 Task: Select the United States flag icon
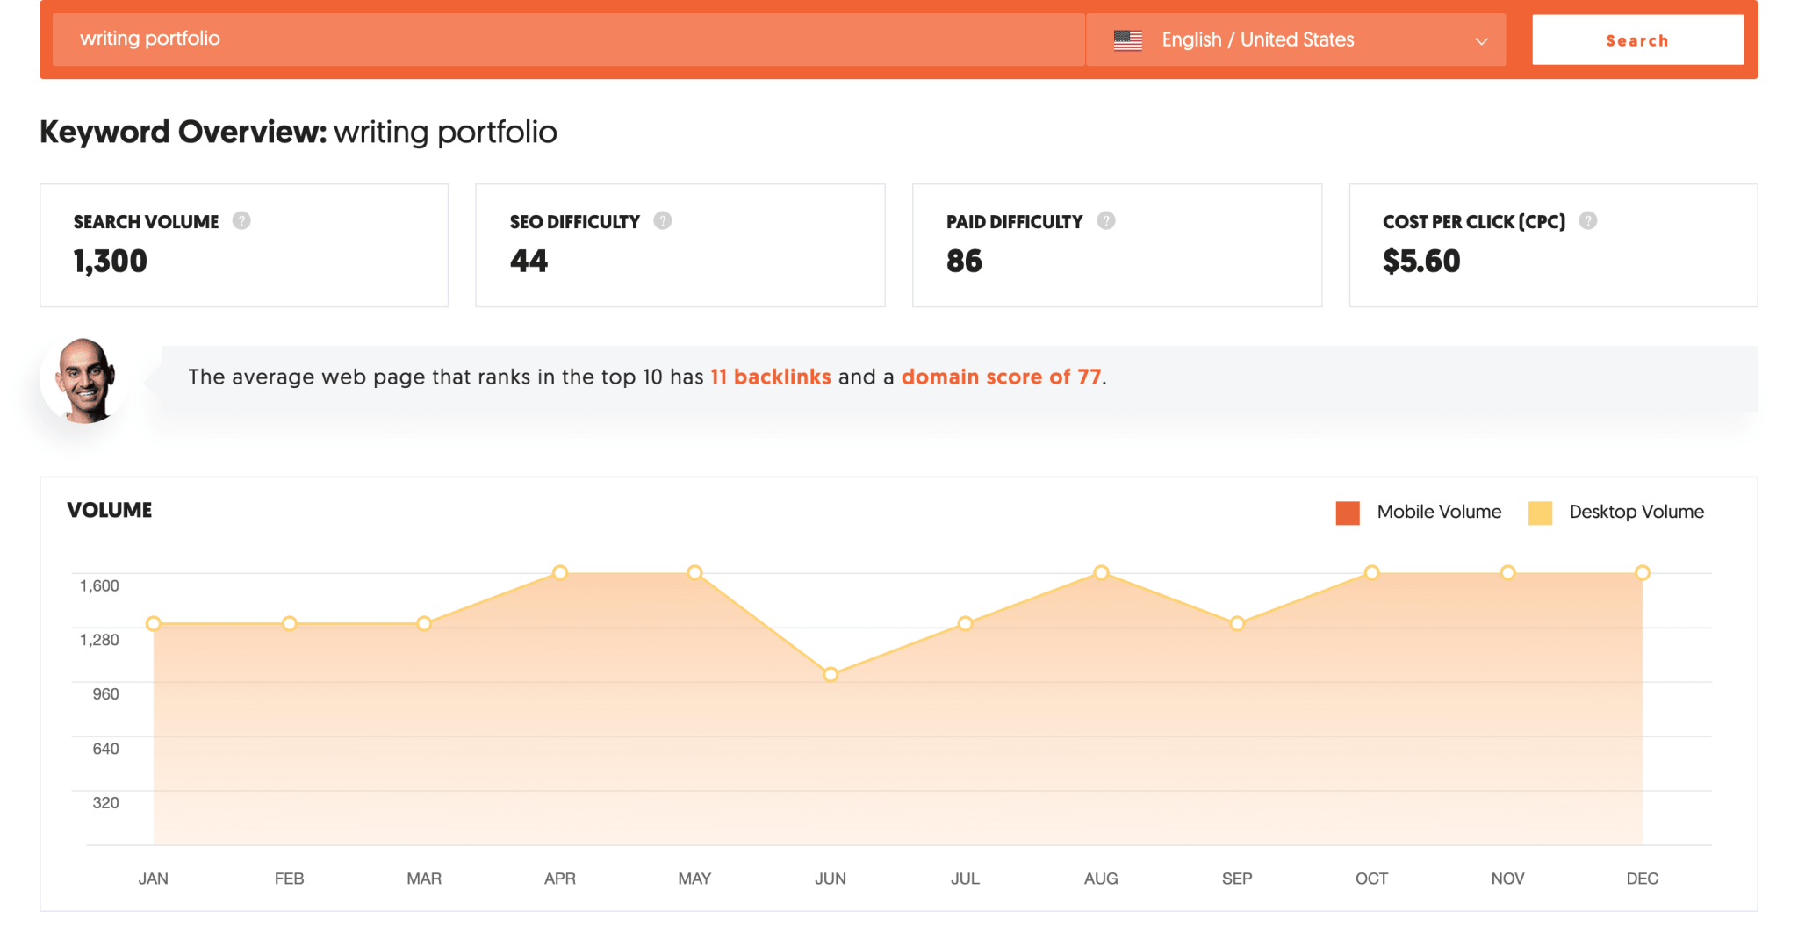(x=1128, y=39)
